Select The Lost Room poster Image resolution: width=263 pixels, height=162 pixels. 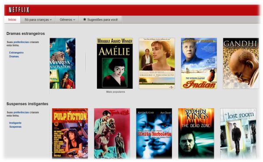[x=238, y=134]
